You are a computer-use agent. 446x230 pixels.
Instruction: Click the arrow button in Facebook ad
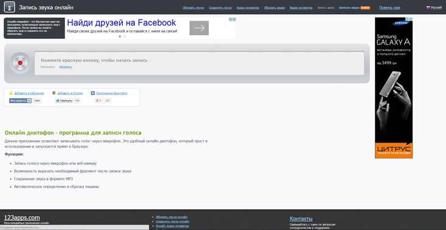199,28
